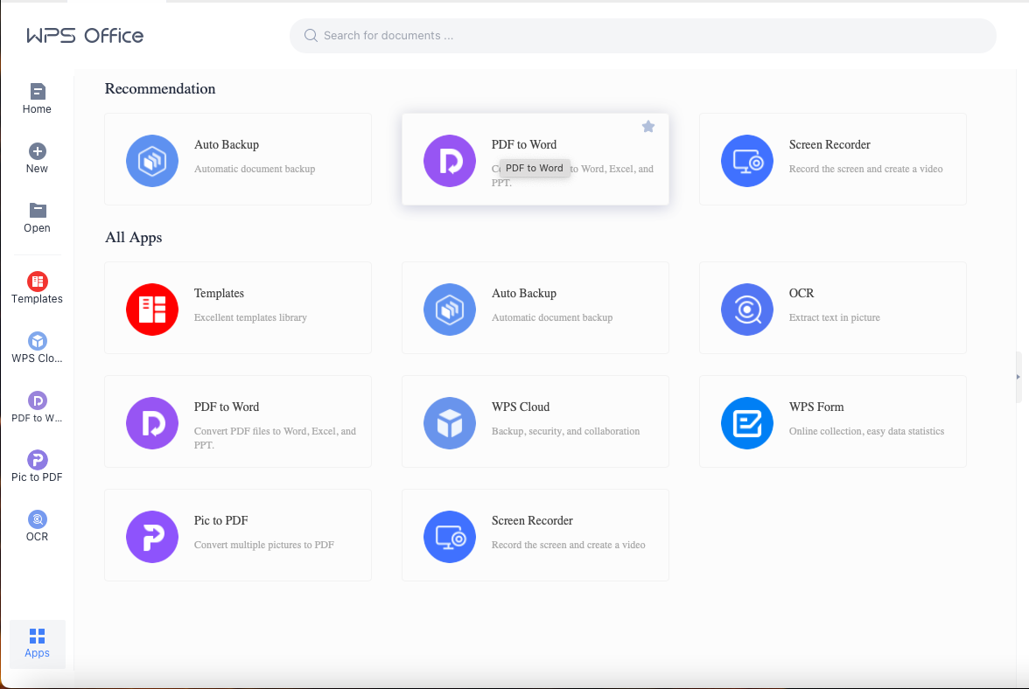Open WPS Cloud from the left sidebar
Image resolution: width=1029 pixels, height=689 pixels.
click(x=38, y=348)
